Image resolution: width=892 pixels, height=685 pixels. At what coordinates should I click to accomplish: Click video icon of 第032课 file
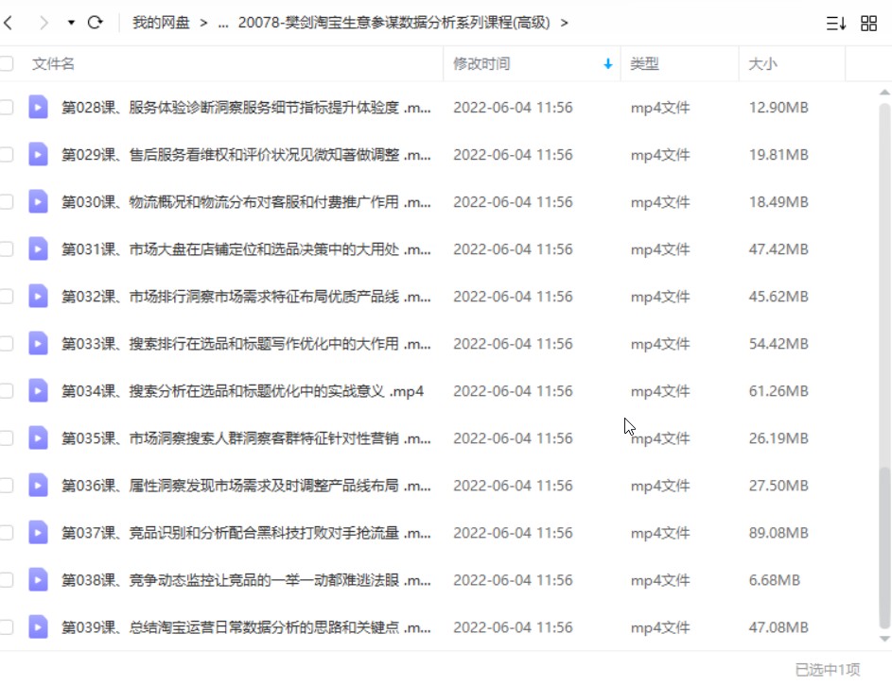point(38,297)
